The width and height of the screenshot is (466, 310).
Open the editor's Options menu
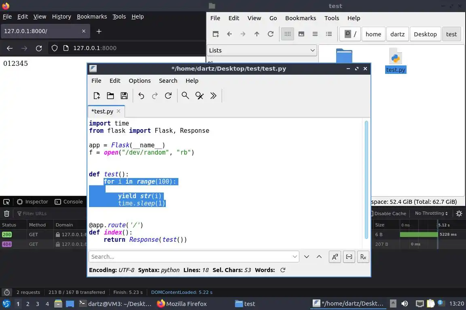click(140, 81)
